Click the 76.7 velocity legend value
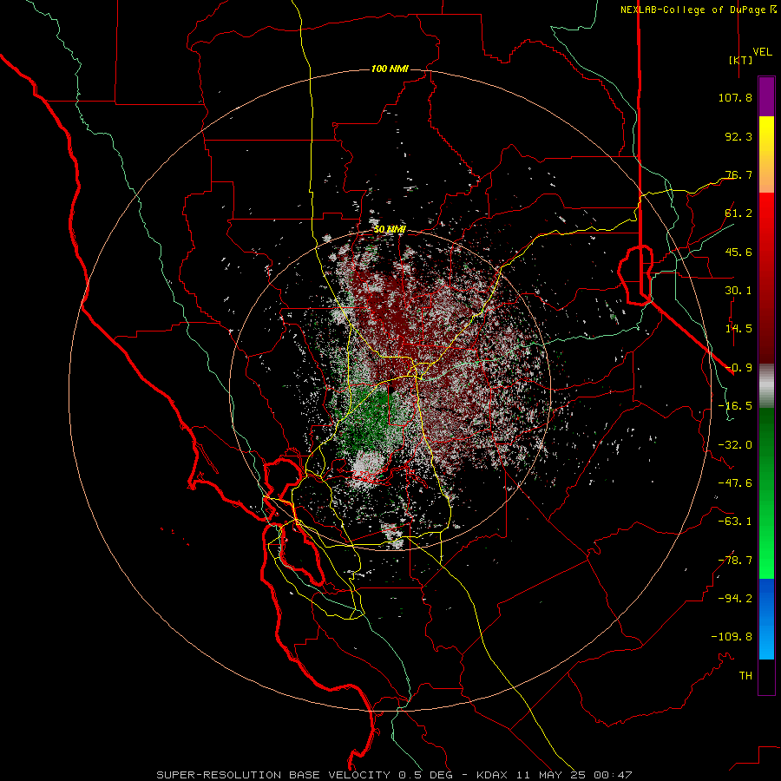 pos(738,174)
